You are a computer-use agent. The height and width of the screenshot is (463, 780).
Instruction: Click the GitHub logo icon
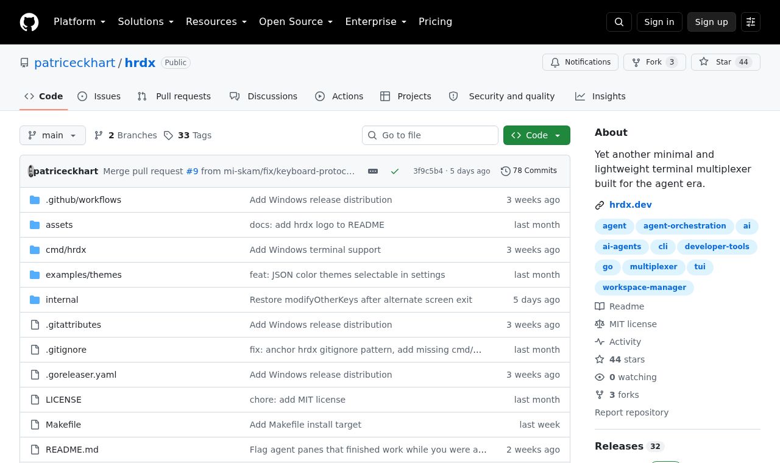click(29, 22)
